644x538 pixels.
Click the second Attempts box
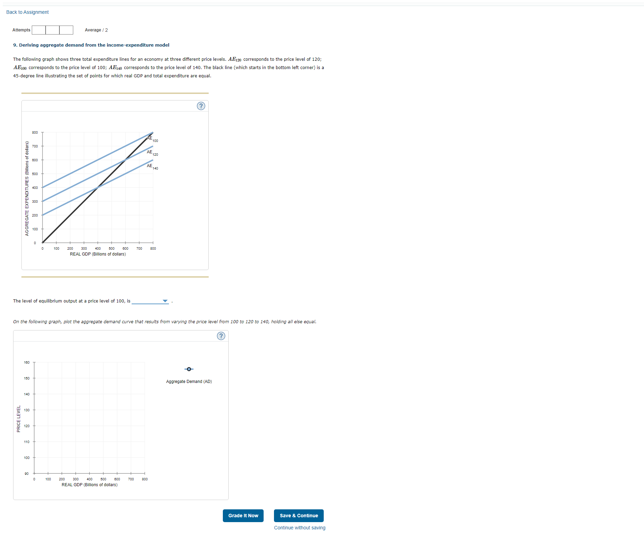[53, 30]
